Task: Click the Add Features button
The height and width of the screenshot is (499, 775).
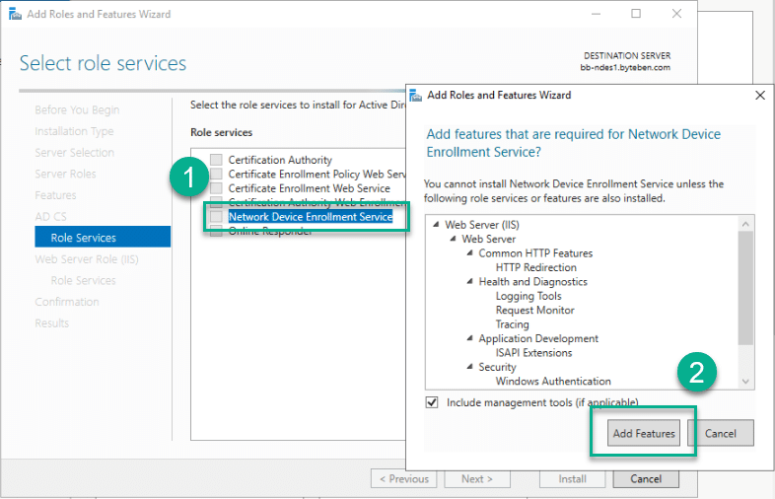Action: (644, 433)
